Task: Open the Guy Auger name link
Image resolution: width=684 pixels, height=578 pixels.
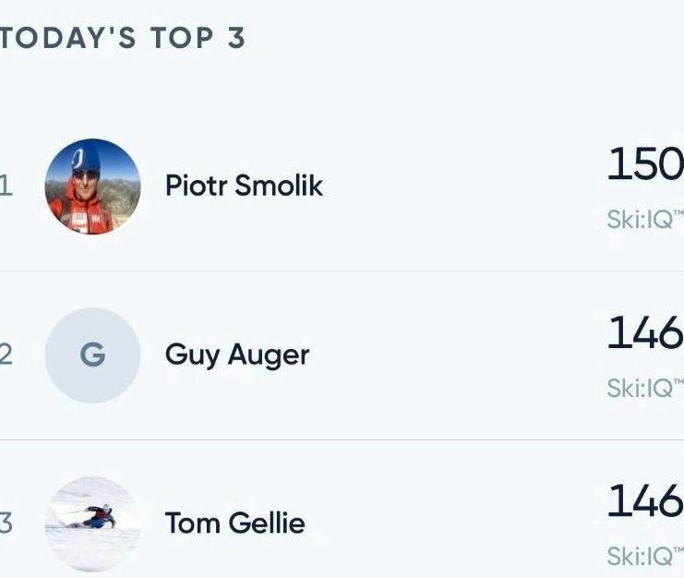Action: pos(238,355)
